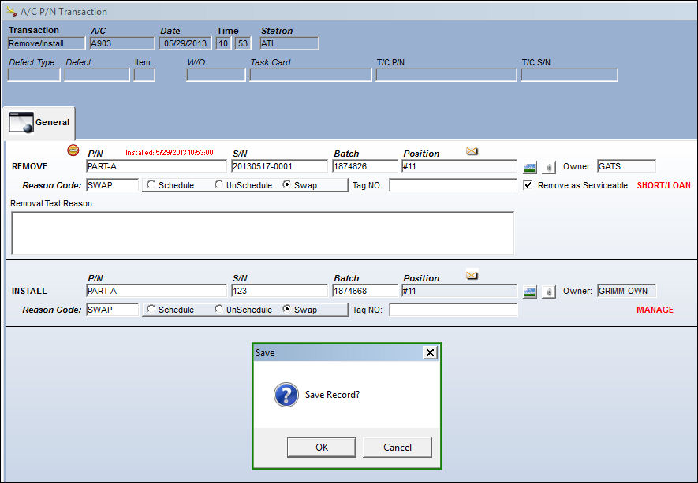This screenshot has height=483, width=698.
Task: Confirm saving with the OK button
Action: point(322,447)
